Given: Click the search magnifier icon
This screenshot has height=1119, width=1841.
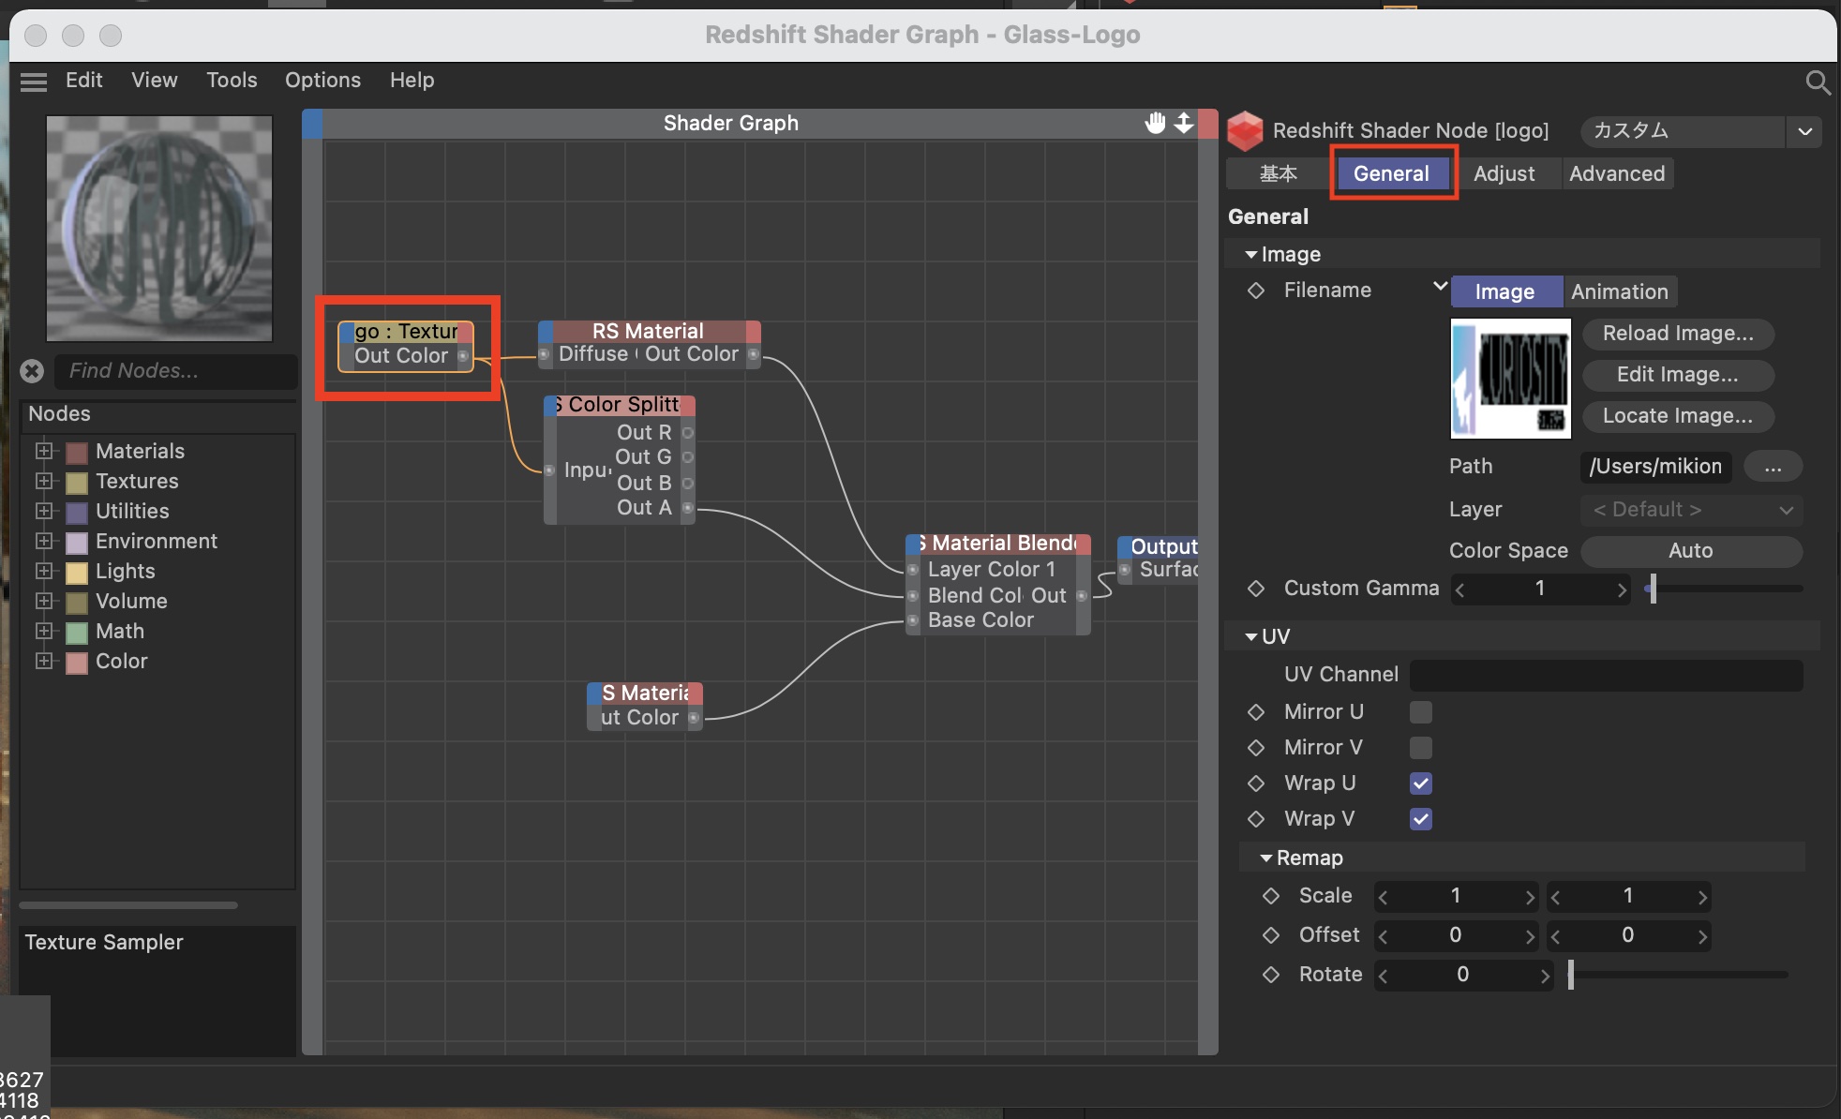Looking at the screenshot, I should (1817, 82).
